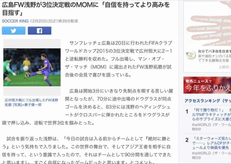Click ranking number 2 badge
Image resolution: width=231 pixels, height=164 pixels.
pyautogui.click(x=187, y=140)
